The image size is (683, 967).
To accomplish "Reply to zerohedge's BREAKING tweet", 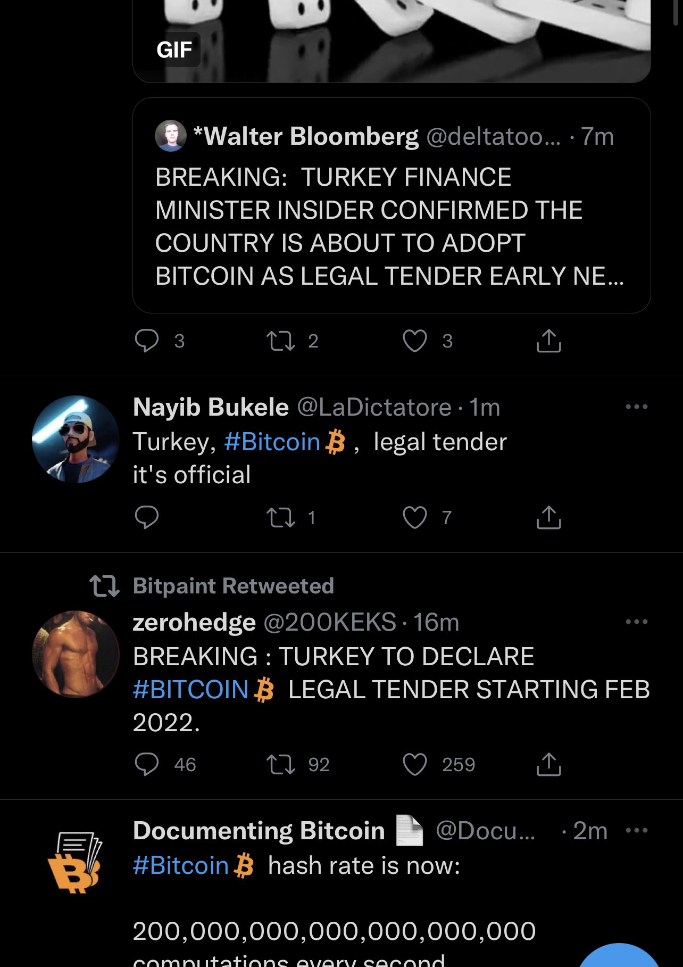I will point(147,764).
